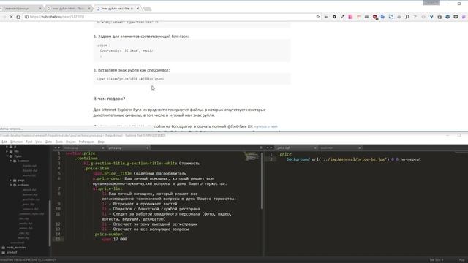
Task: Follow the 'нужного нам' link in the article
Action: click(265, 126)
